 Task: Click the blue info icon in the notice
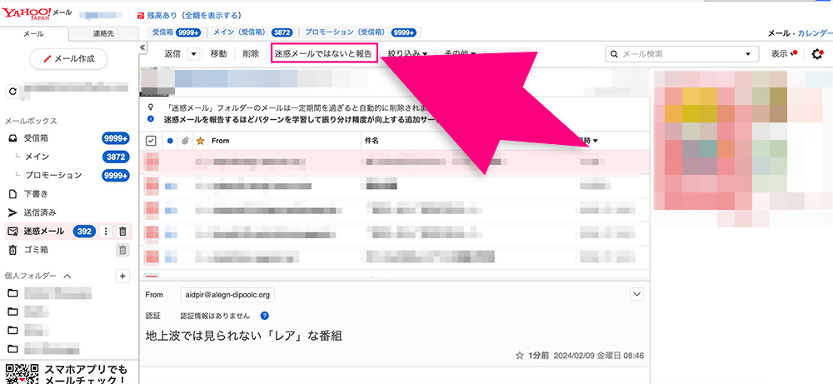tap(151, 119)
